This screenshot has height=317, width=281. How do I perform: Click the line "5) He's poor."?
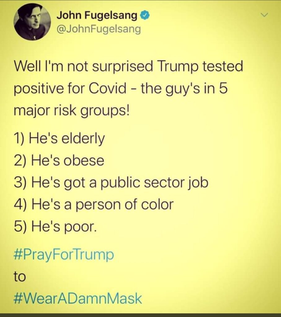tap(55, 227)
